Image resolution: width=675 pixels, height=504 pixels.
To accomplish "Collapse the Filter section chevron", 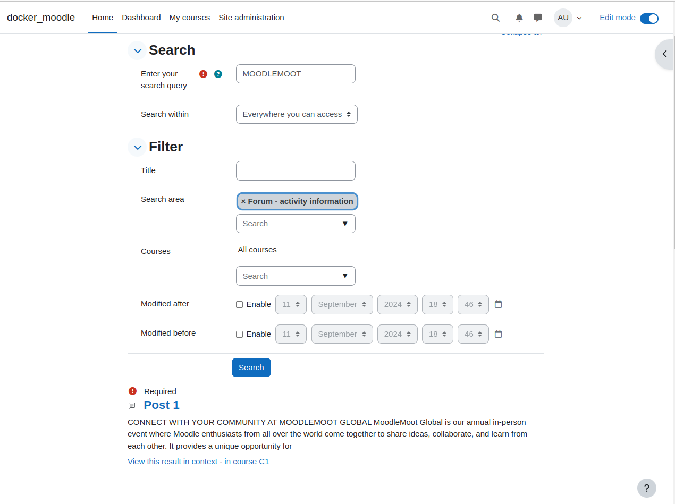I will pos(137,147).
